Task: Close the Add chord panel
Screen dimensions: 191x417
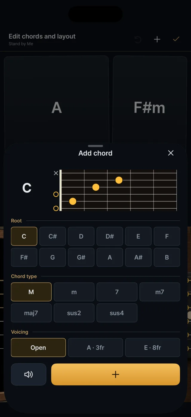Action: [171, 153]
